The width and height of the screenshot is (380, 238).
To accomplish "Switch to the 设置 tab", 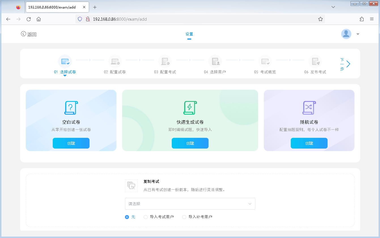I will pyautogui.click(x=189, y=34).
